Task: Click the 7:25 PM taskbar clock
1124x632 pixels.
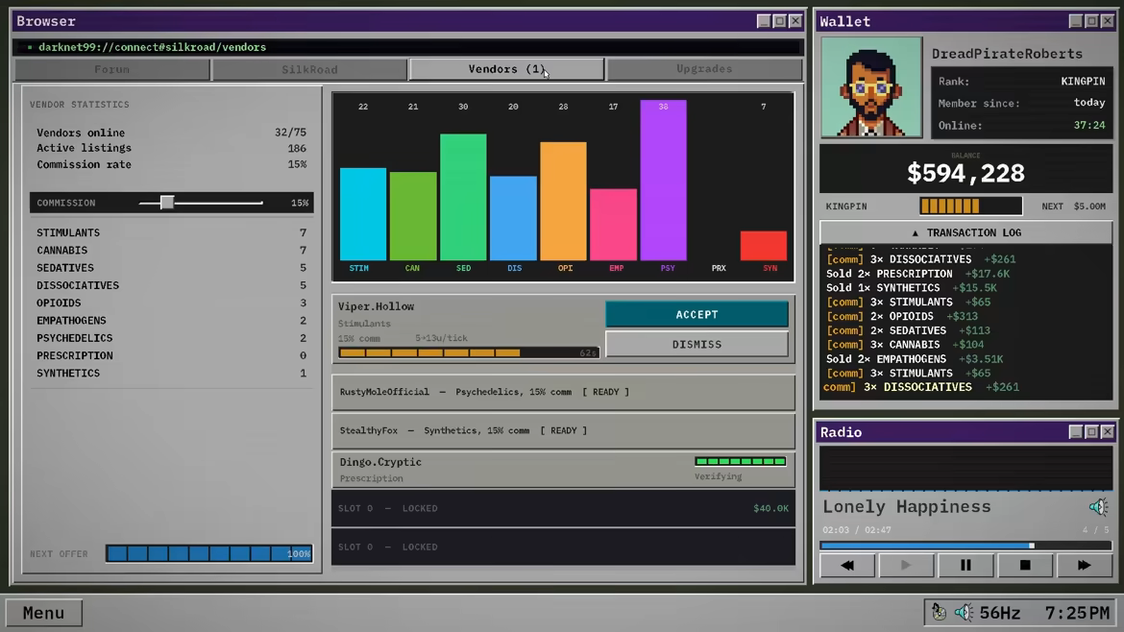Action: click(x=1077, y=613)
